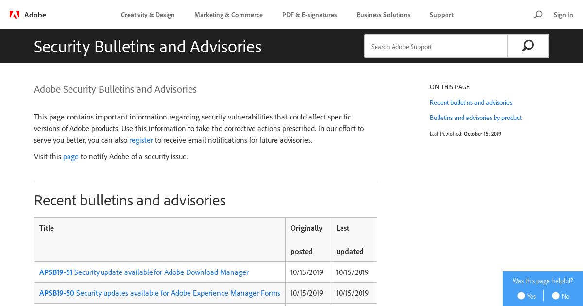The image size is (583, 306).
Task: Click the Adobe logo icon
Action: (x=15, y=15)
